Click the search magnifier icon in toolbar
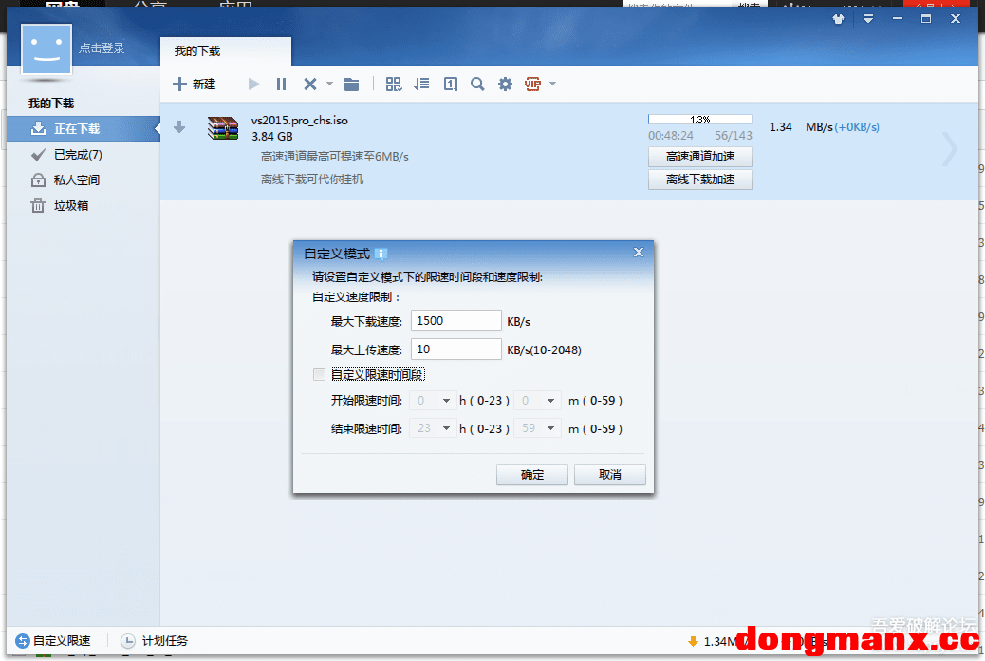985x661 pixels. 477,85
